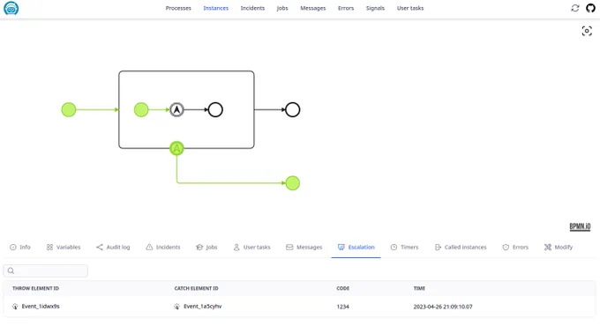Click catch element Event_1a5cyhv
The width and height of the screenshot is (600, 326).
pos(203,306)
